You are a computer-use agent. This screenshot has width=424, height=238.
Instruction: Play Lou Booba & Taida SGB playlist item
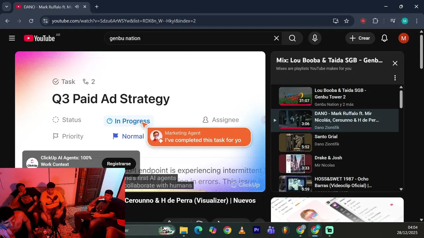(335, 97)
